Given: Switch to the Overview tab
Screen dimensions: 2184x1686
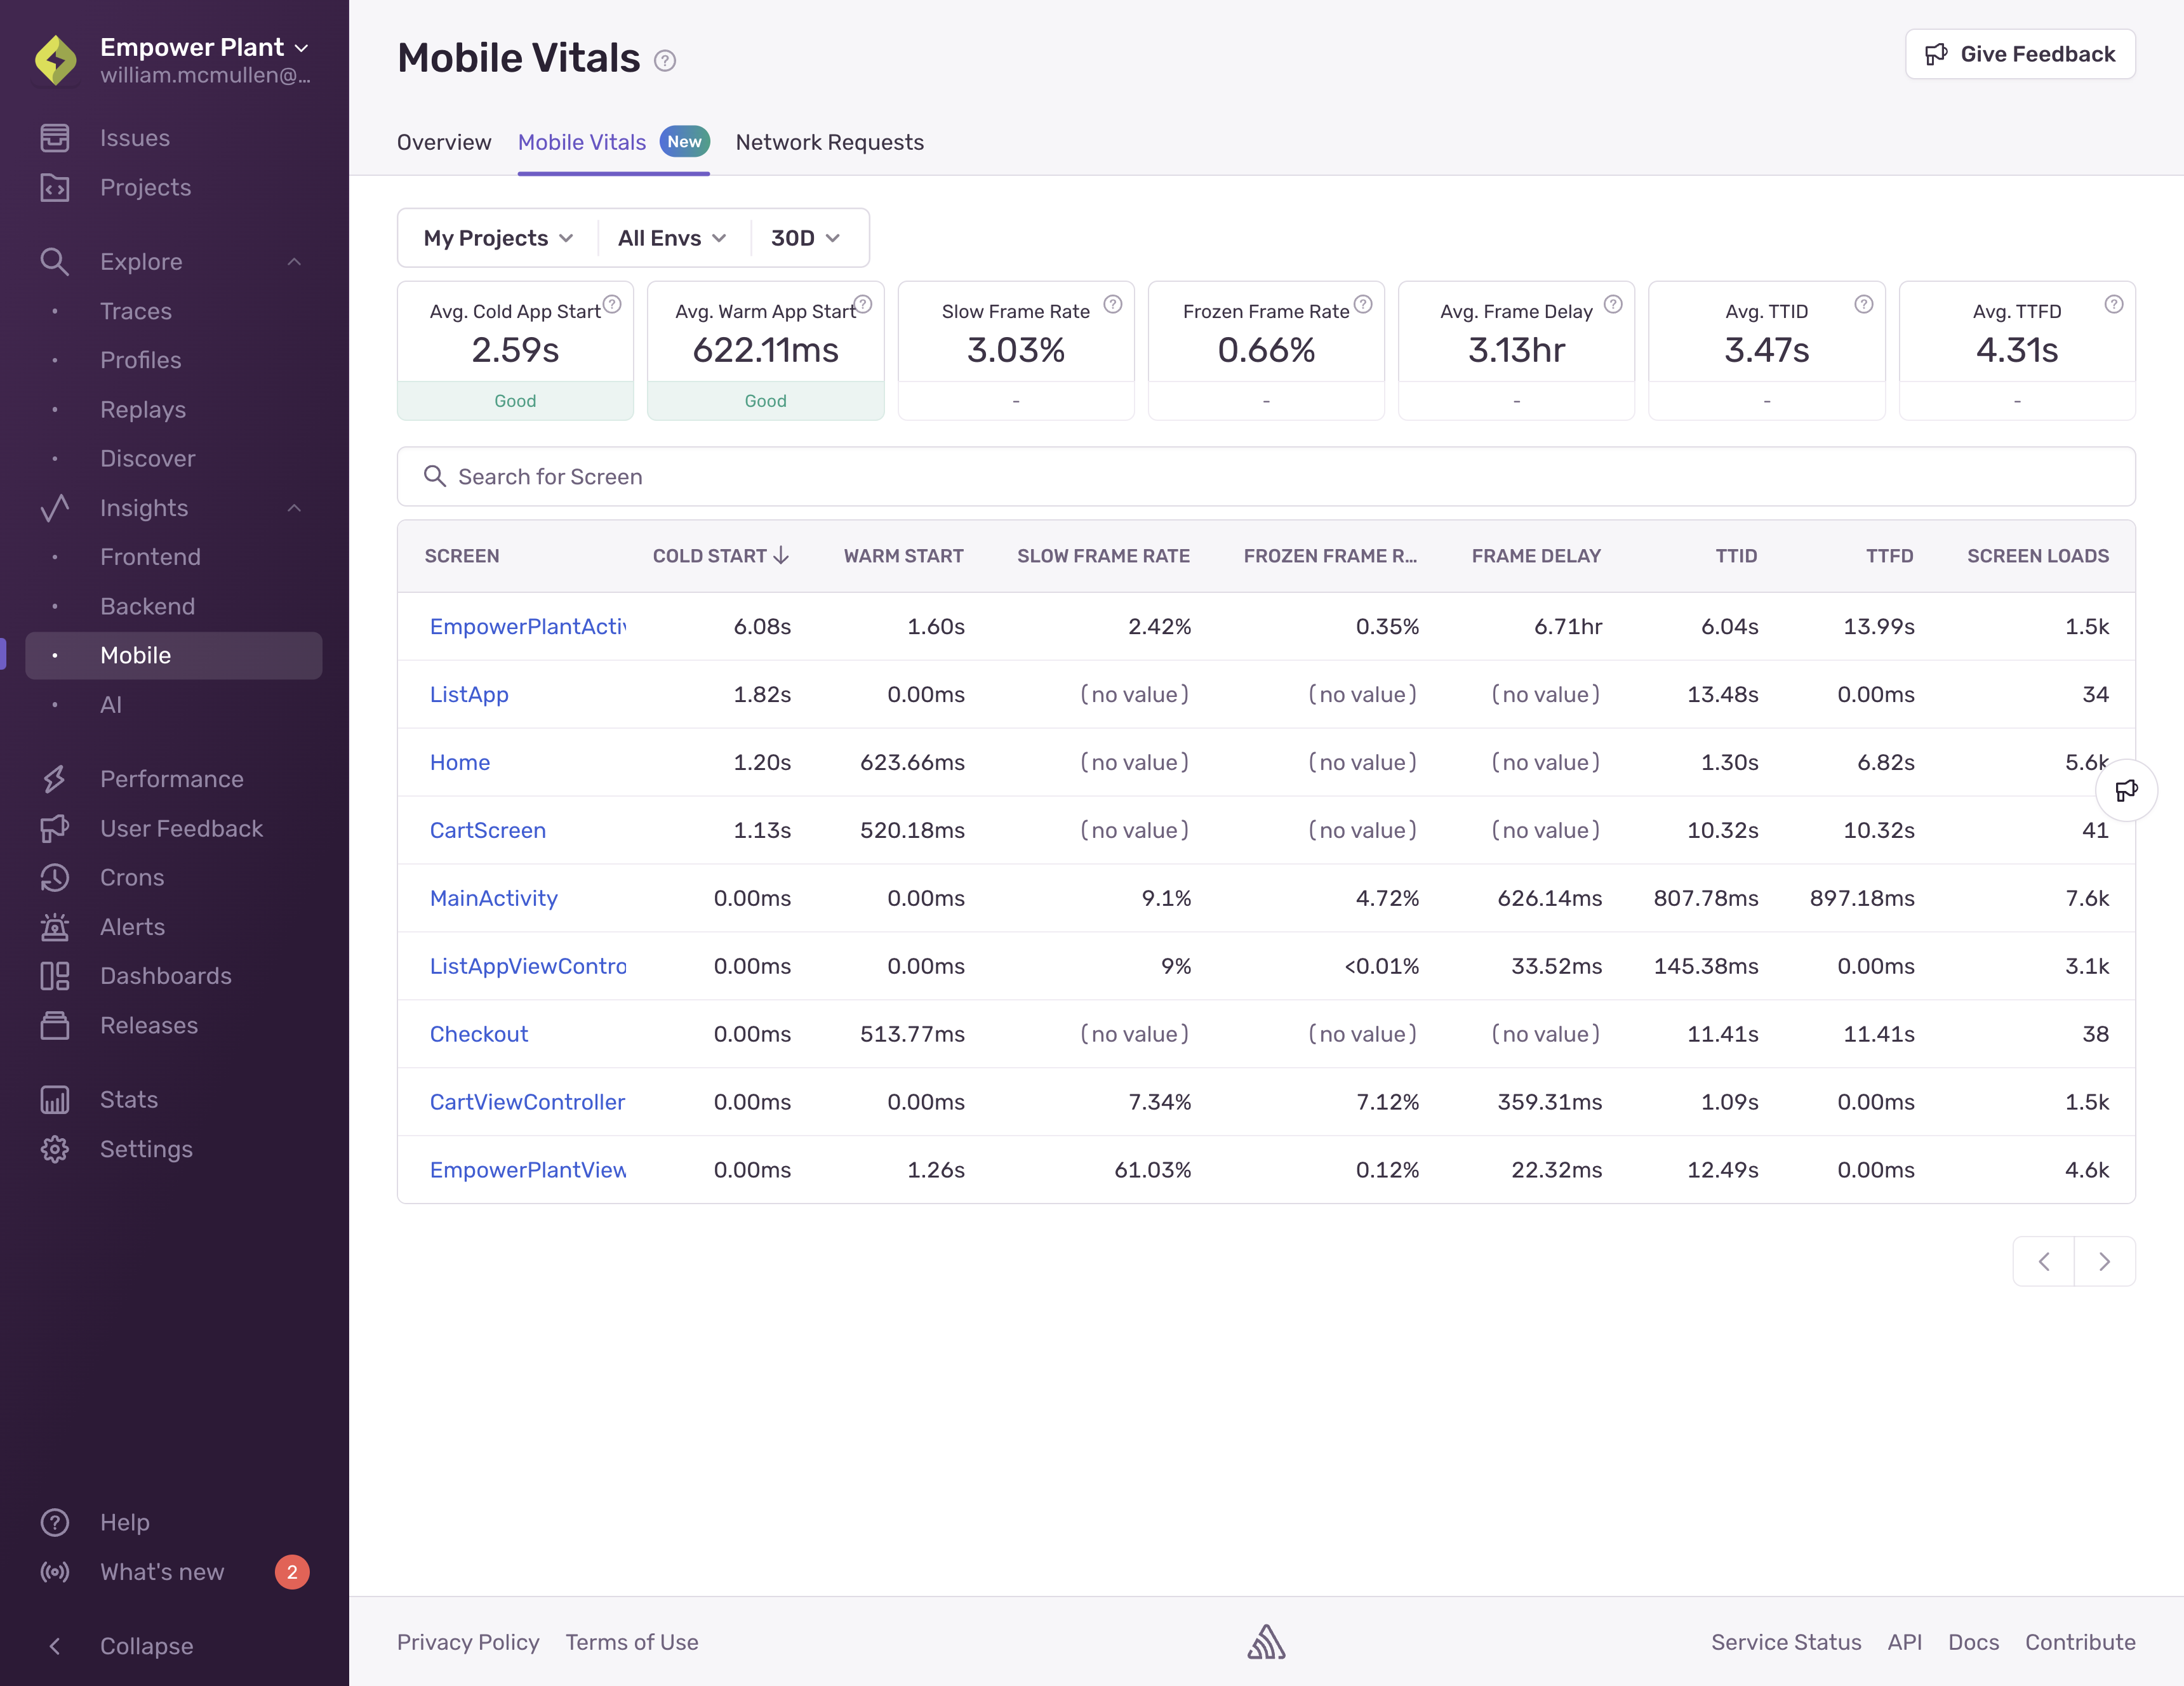Looking at the screenshot, I should tap(444, 142).
